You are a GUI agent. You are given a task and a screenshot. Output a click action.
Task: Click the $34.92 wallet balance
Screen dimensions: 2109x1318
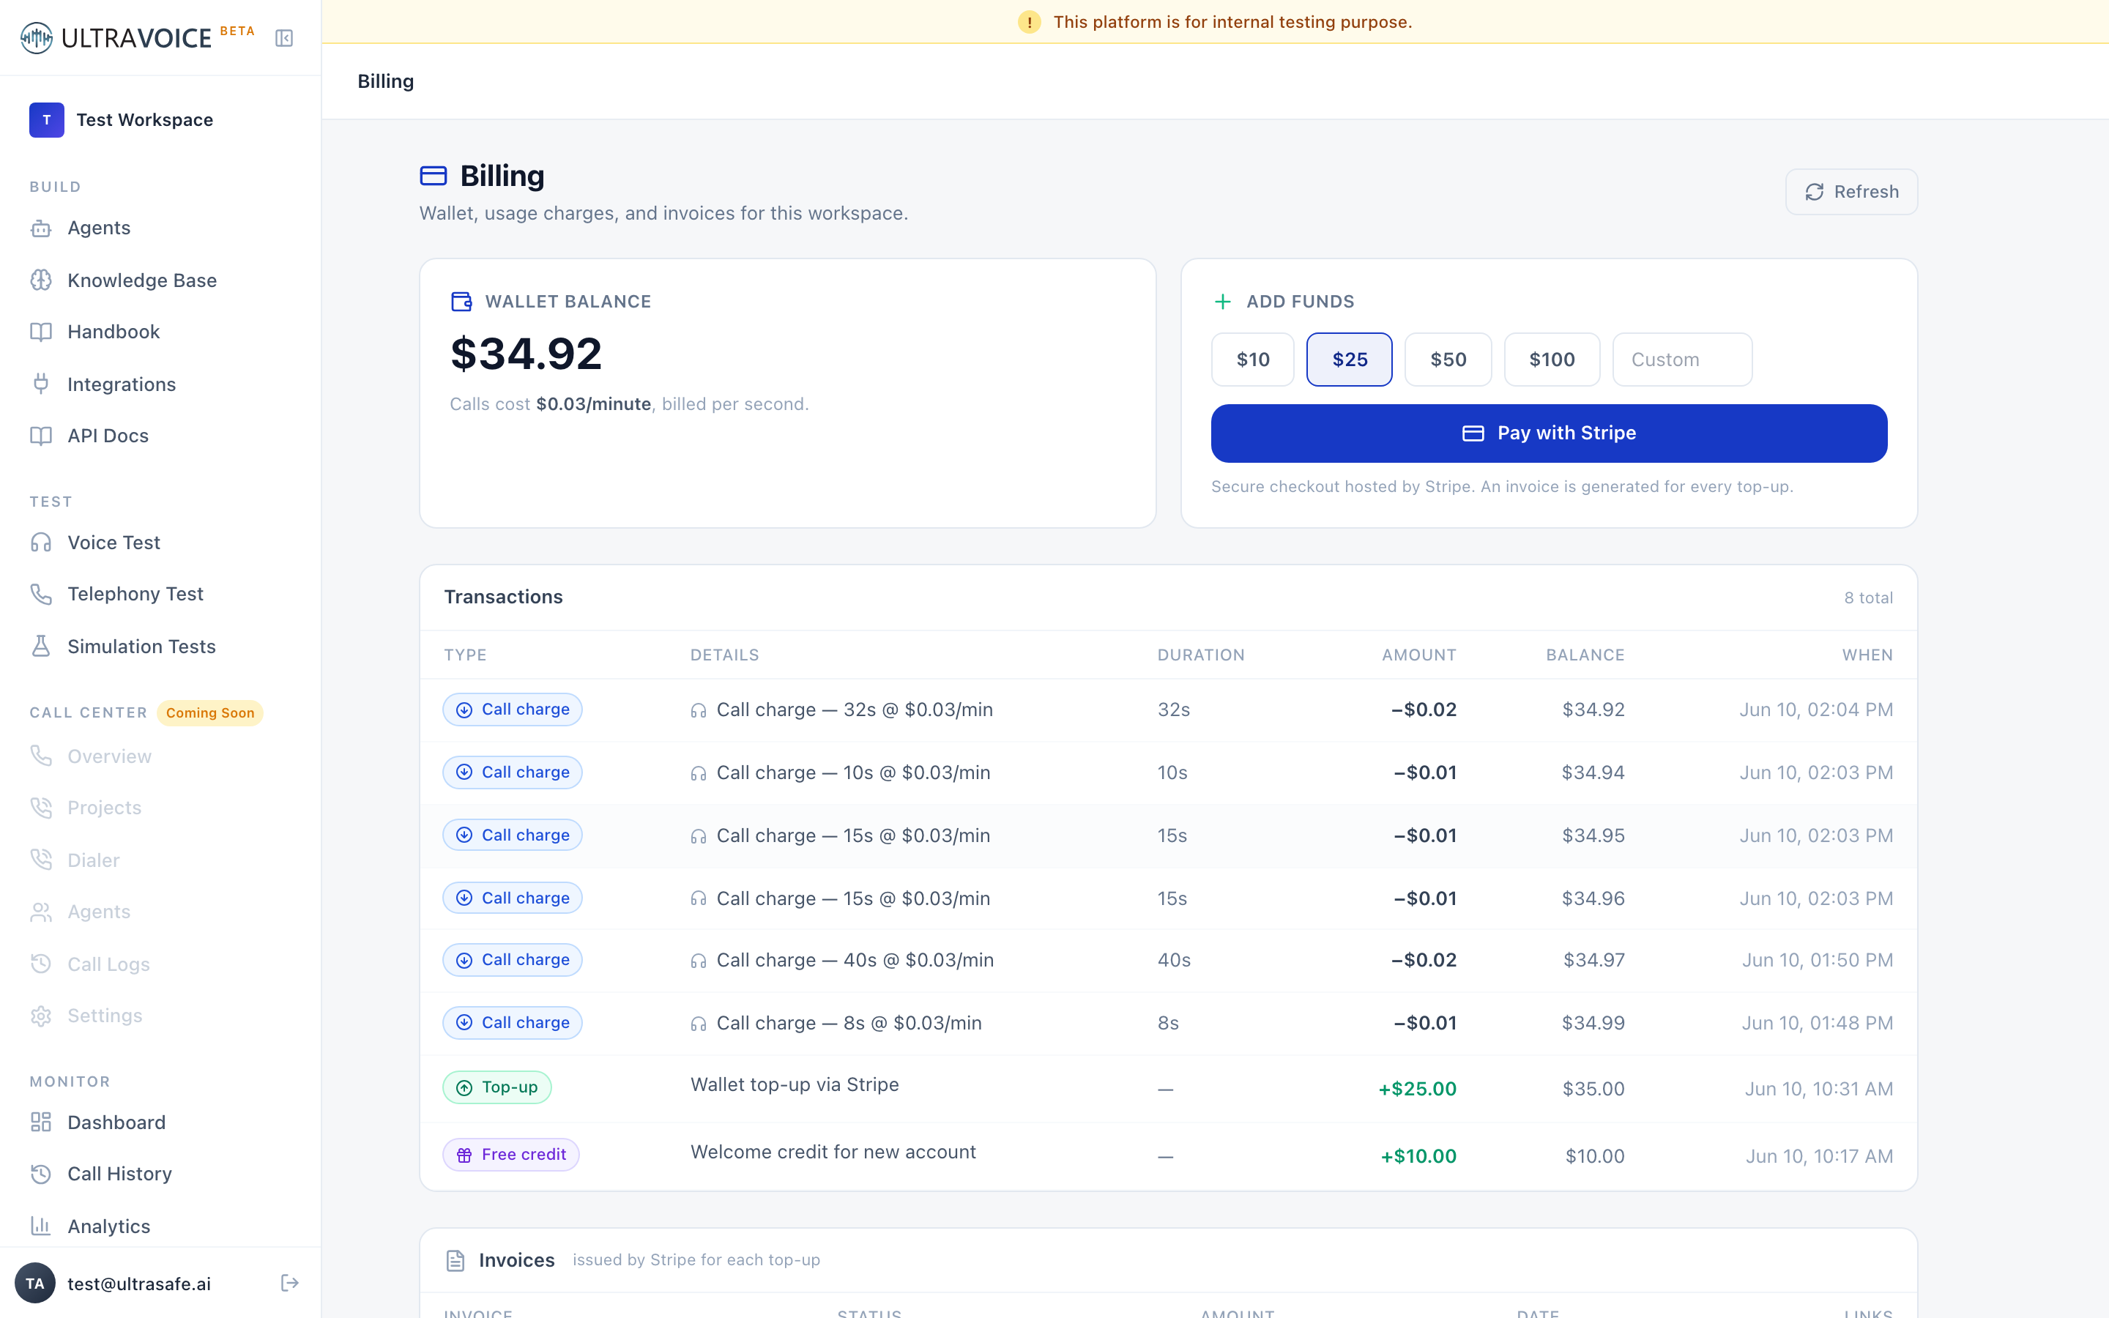526,354
